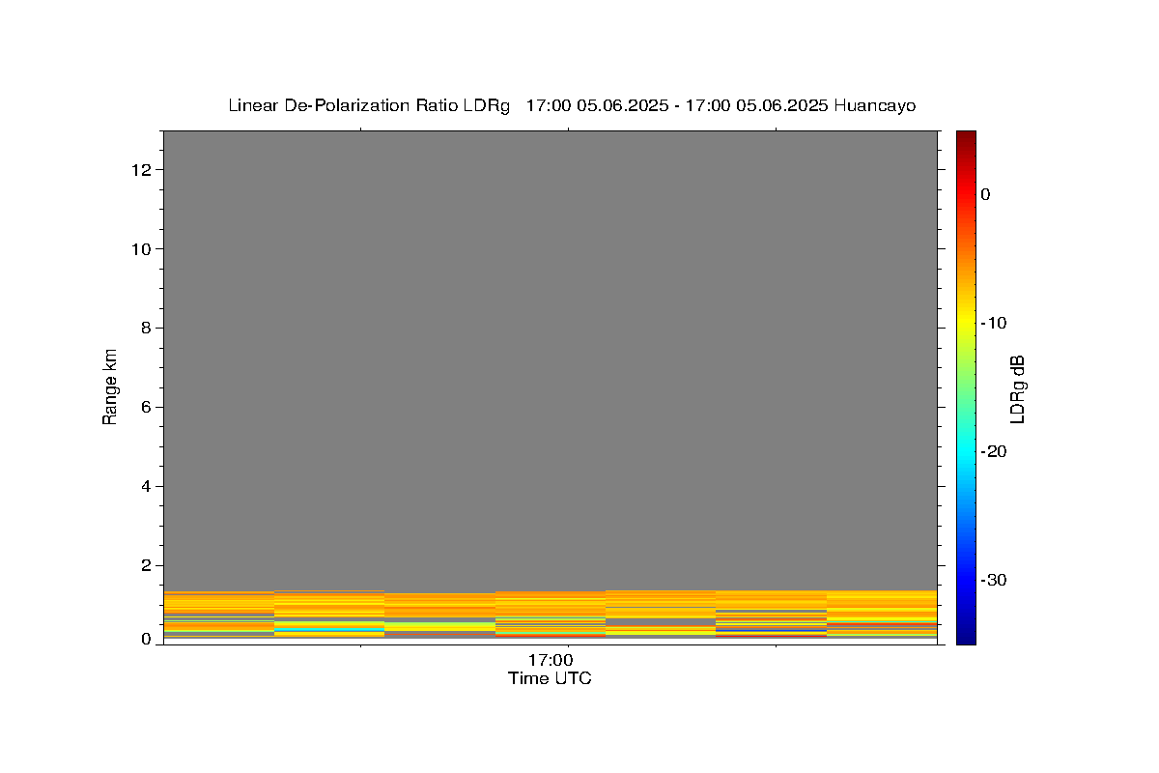Image resolution: width=1159 pixels, height=773 pixels.
Task: Click the colorbar '-30' tick label
Action: [995, 580]
